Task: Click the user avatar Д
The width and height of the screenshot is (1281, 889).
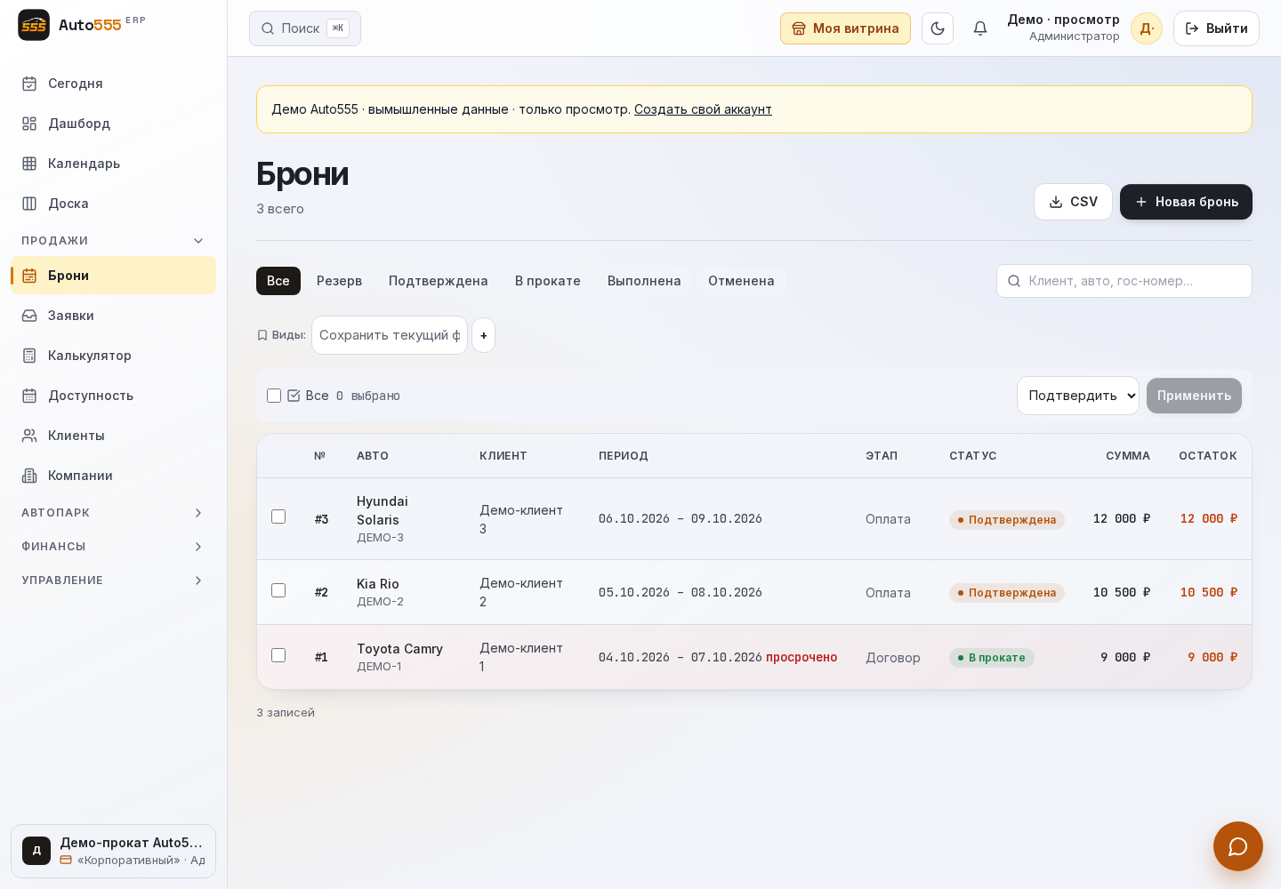Action: pos(1147,28)
